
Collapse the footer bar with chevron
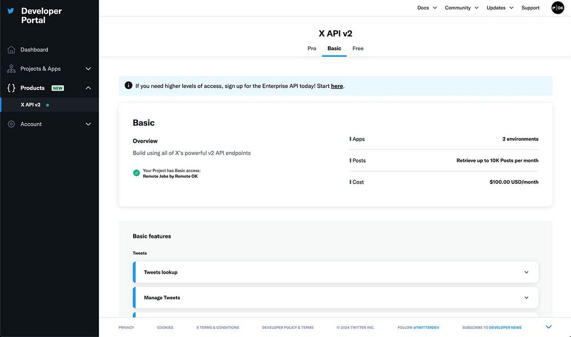pyautogui.click(x=548, y=327)
